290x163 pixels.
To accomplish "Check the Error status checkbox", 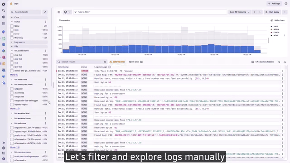I will pos(12,34).
